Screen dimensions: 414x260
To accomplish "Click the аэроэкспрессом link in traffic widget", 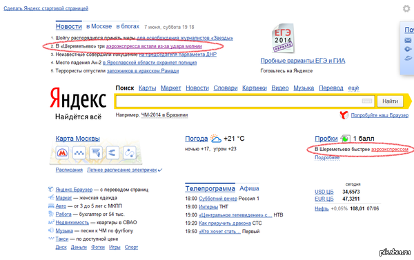I will (x=390, y=150).
